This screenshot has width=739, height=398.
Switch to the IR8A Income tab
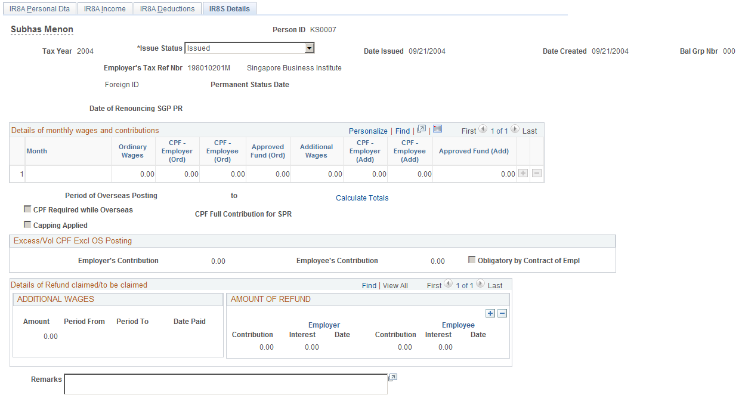(104, 8)
